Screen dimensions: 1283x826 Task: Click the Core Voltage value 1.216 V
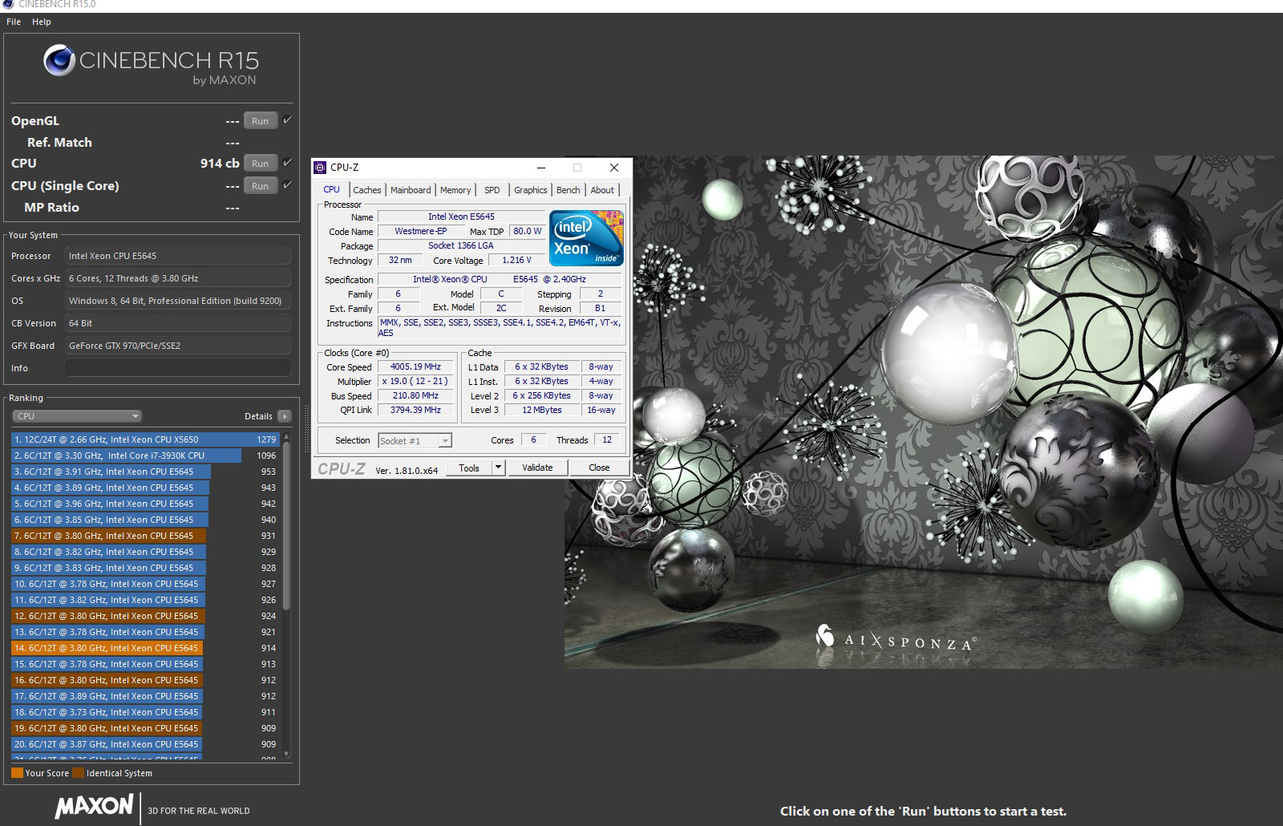(x=516, y=260)
